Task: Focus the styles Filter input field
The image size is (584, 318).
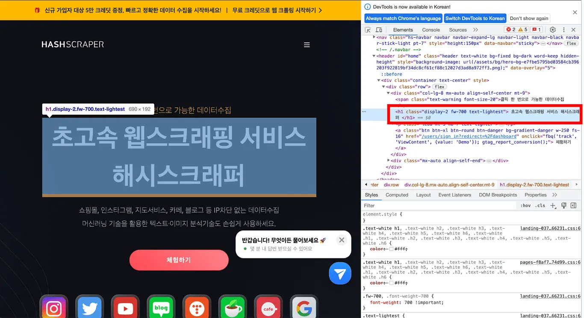Action: (x=438, y=206)
